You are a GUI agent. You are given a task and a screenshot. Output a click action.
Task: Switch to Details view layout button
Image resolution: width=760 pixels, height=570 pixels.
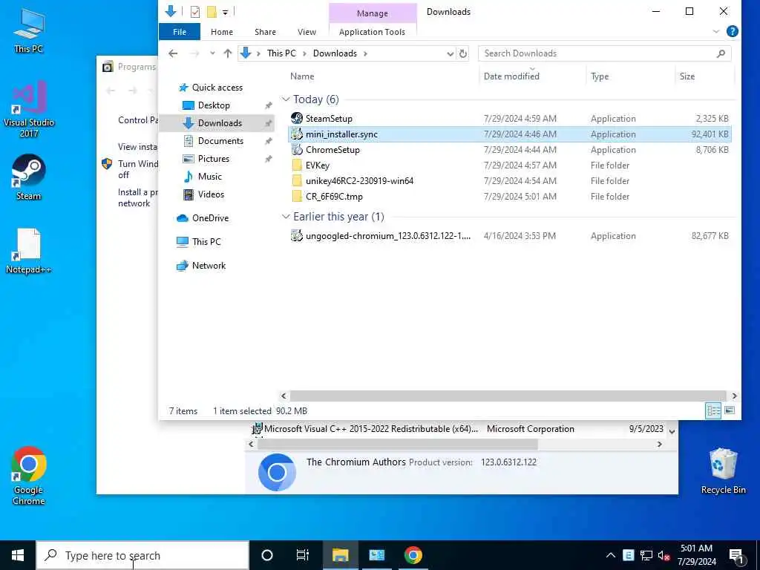[713, 411]
